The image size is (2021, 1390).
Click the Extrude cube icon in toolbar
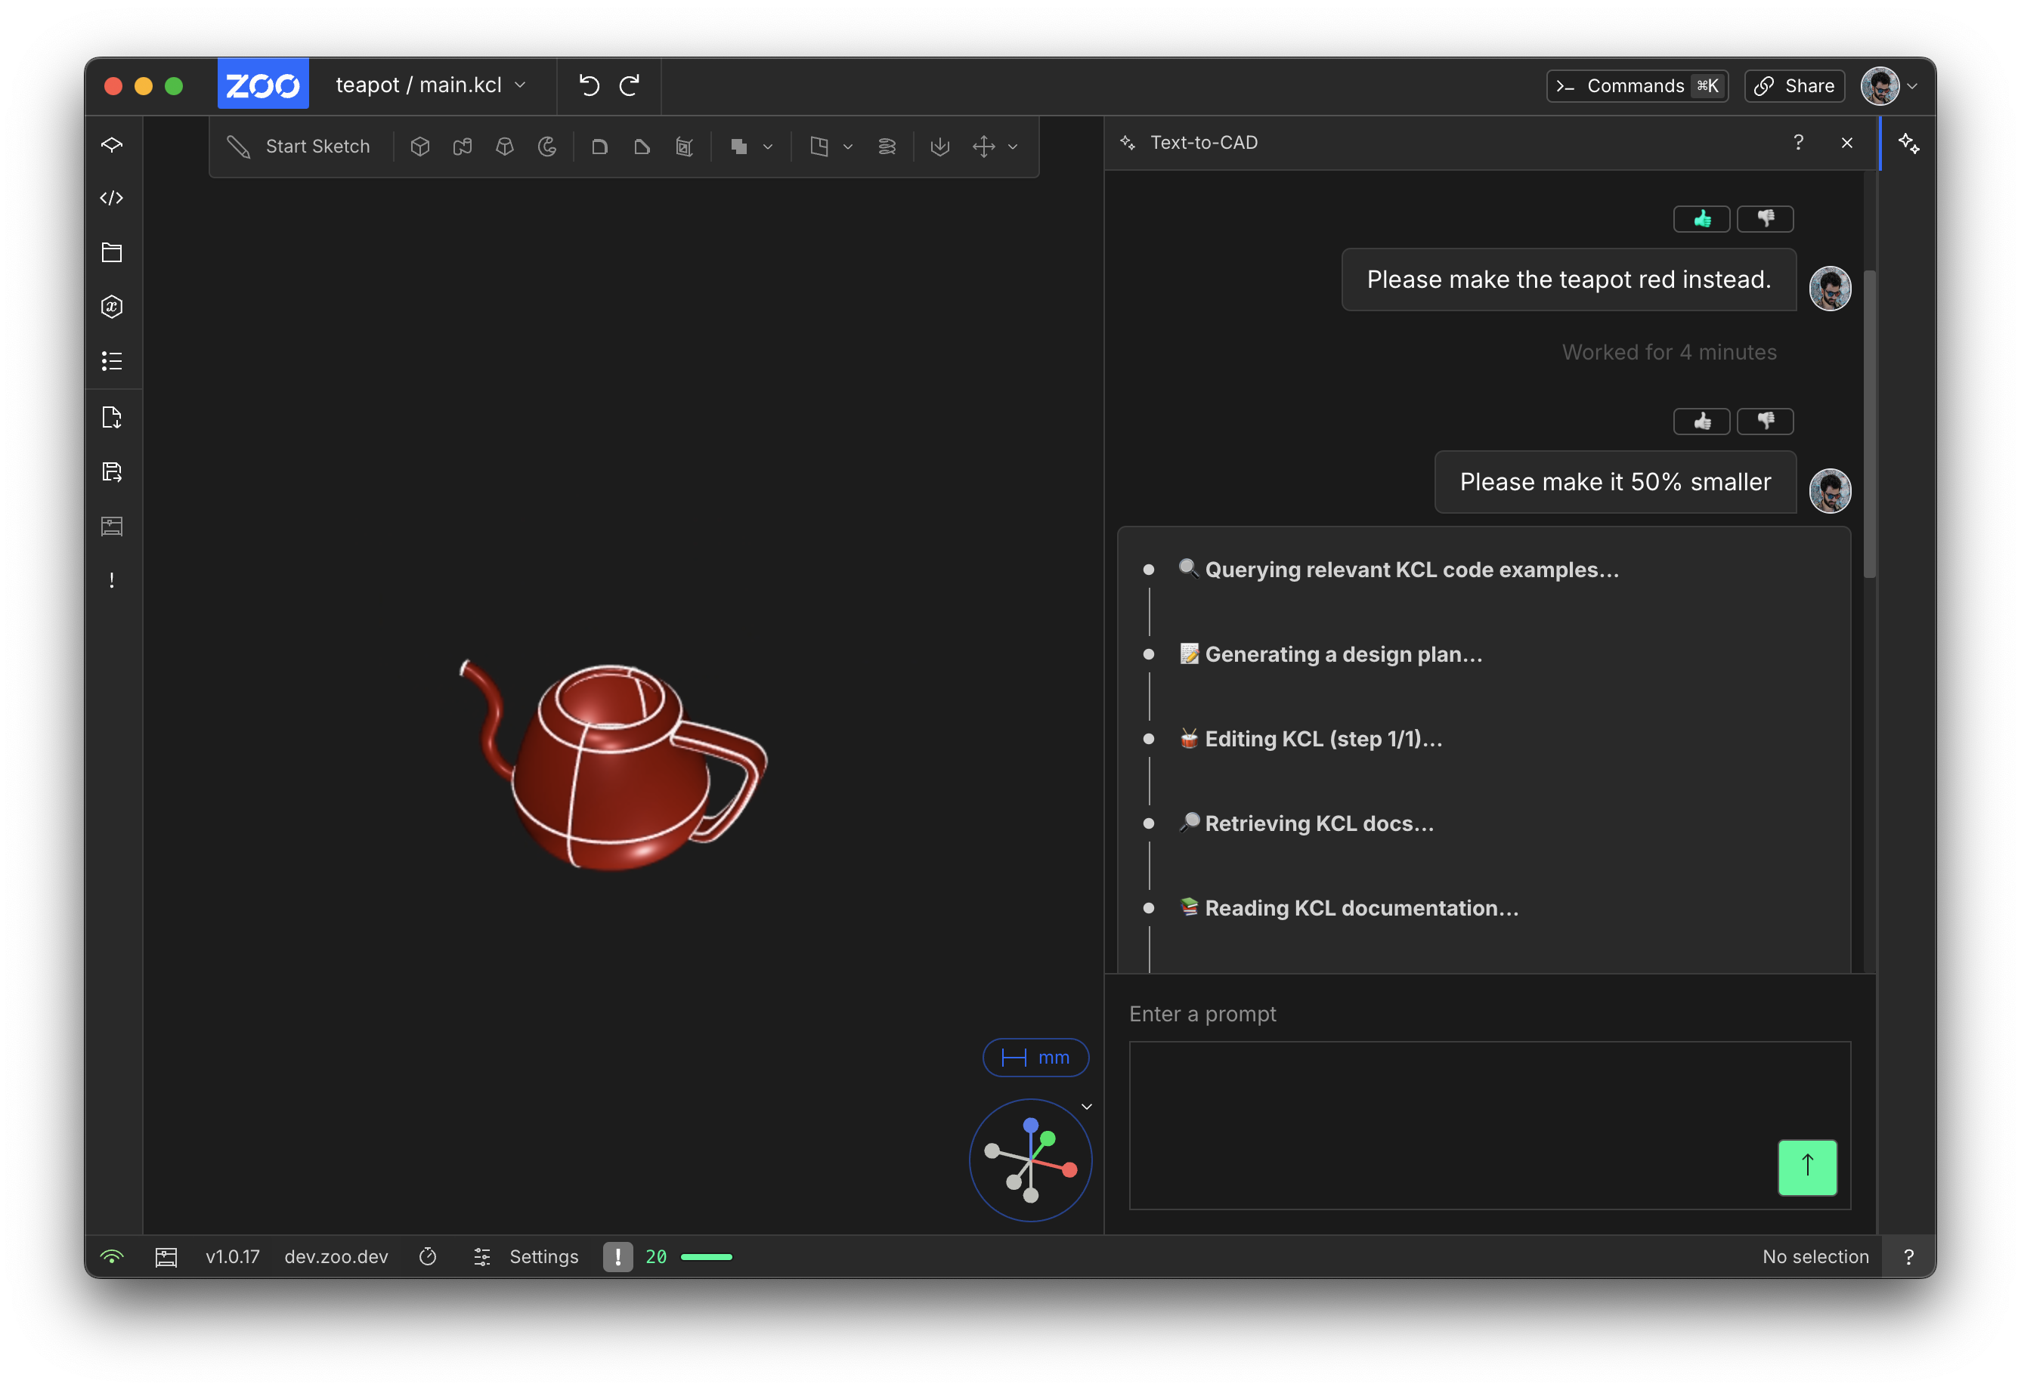(x=420, y=147)
